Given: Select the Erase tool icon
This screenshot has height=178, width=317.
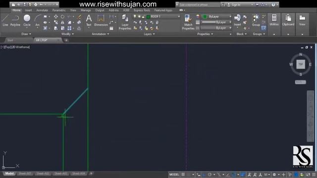Looking at the screenshot, I should (79, 16).
